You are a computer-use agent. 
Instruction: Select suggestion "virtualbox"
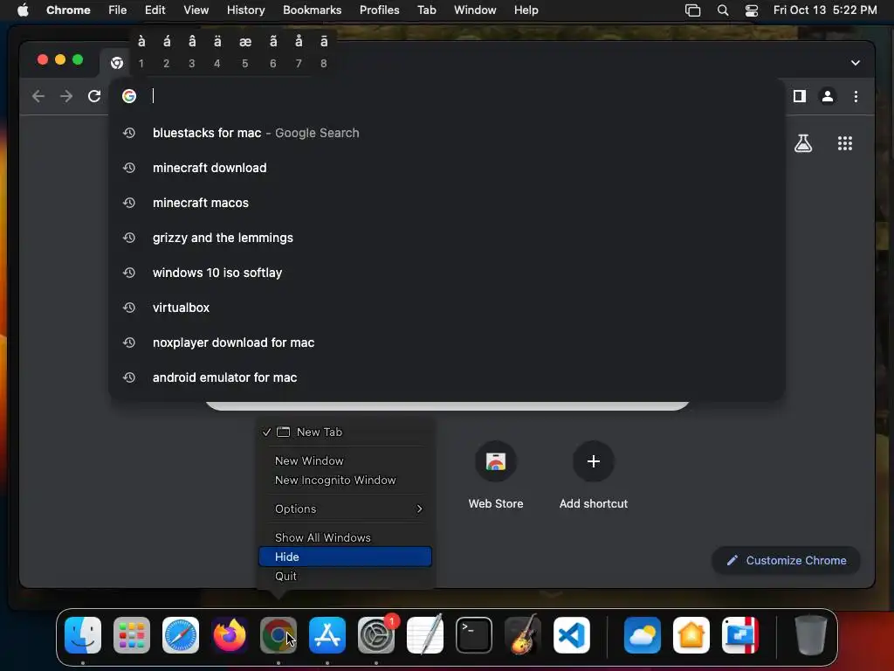click(x=446, y=308)
